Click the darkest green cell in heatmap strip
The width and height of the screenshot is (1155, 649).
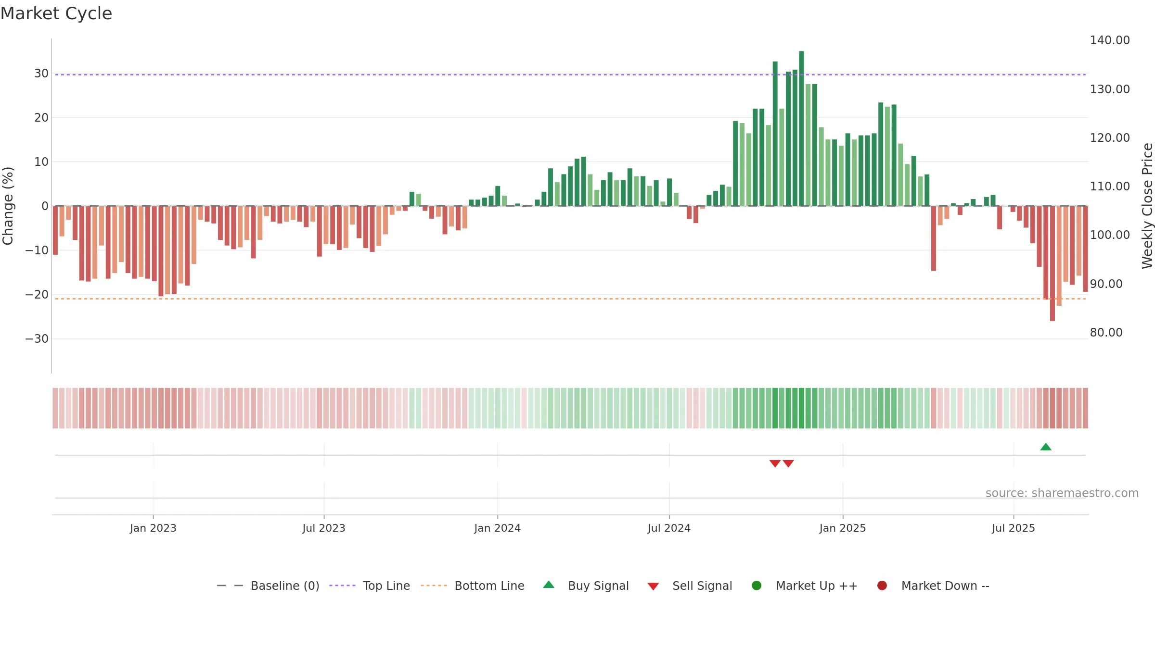click(x=801, y=408)
